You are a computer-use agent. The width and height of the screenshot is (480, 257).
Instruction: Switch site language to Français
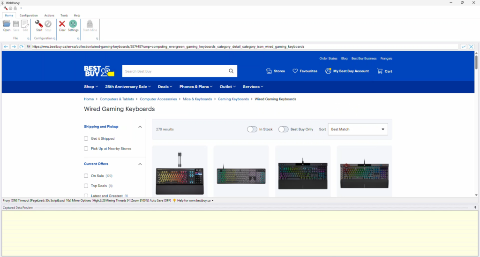[x=386, y=59]
